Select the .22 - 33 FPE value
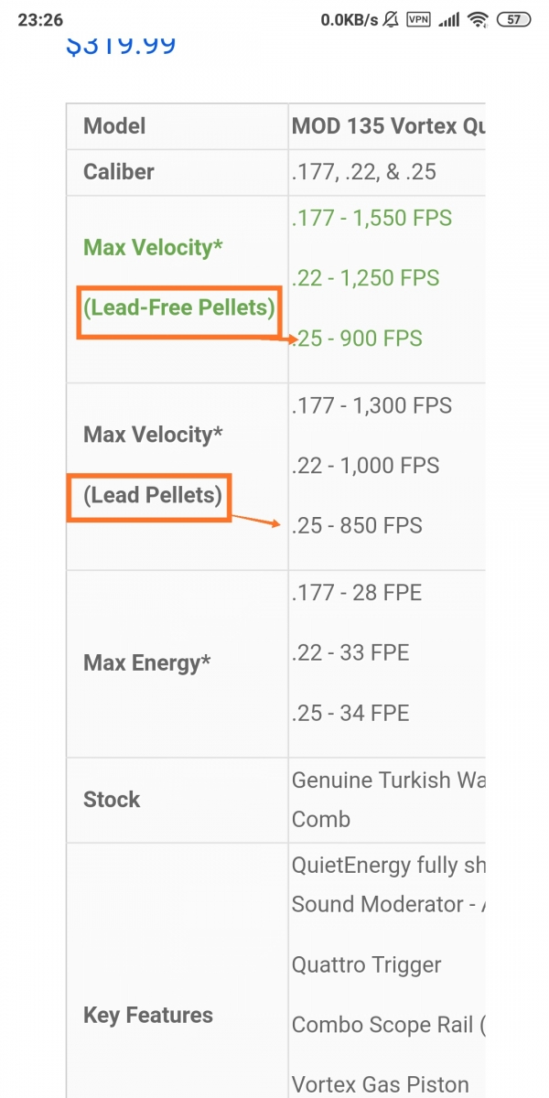Image resolution: width=549 pixels, height=1098 pixels. 350,653
